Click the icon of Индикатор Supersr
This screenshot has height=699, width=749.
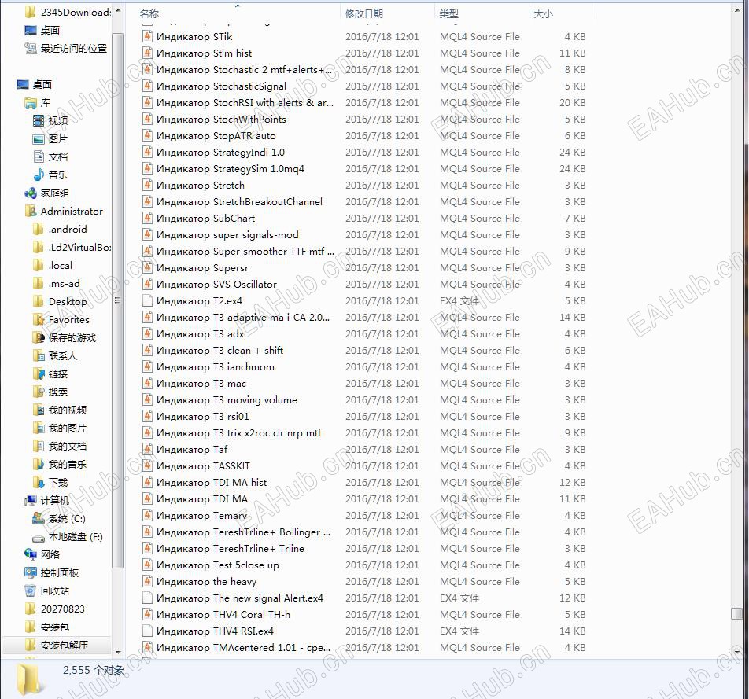pyautogui.click(x=148, y=268)
